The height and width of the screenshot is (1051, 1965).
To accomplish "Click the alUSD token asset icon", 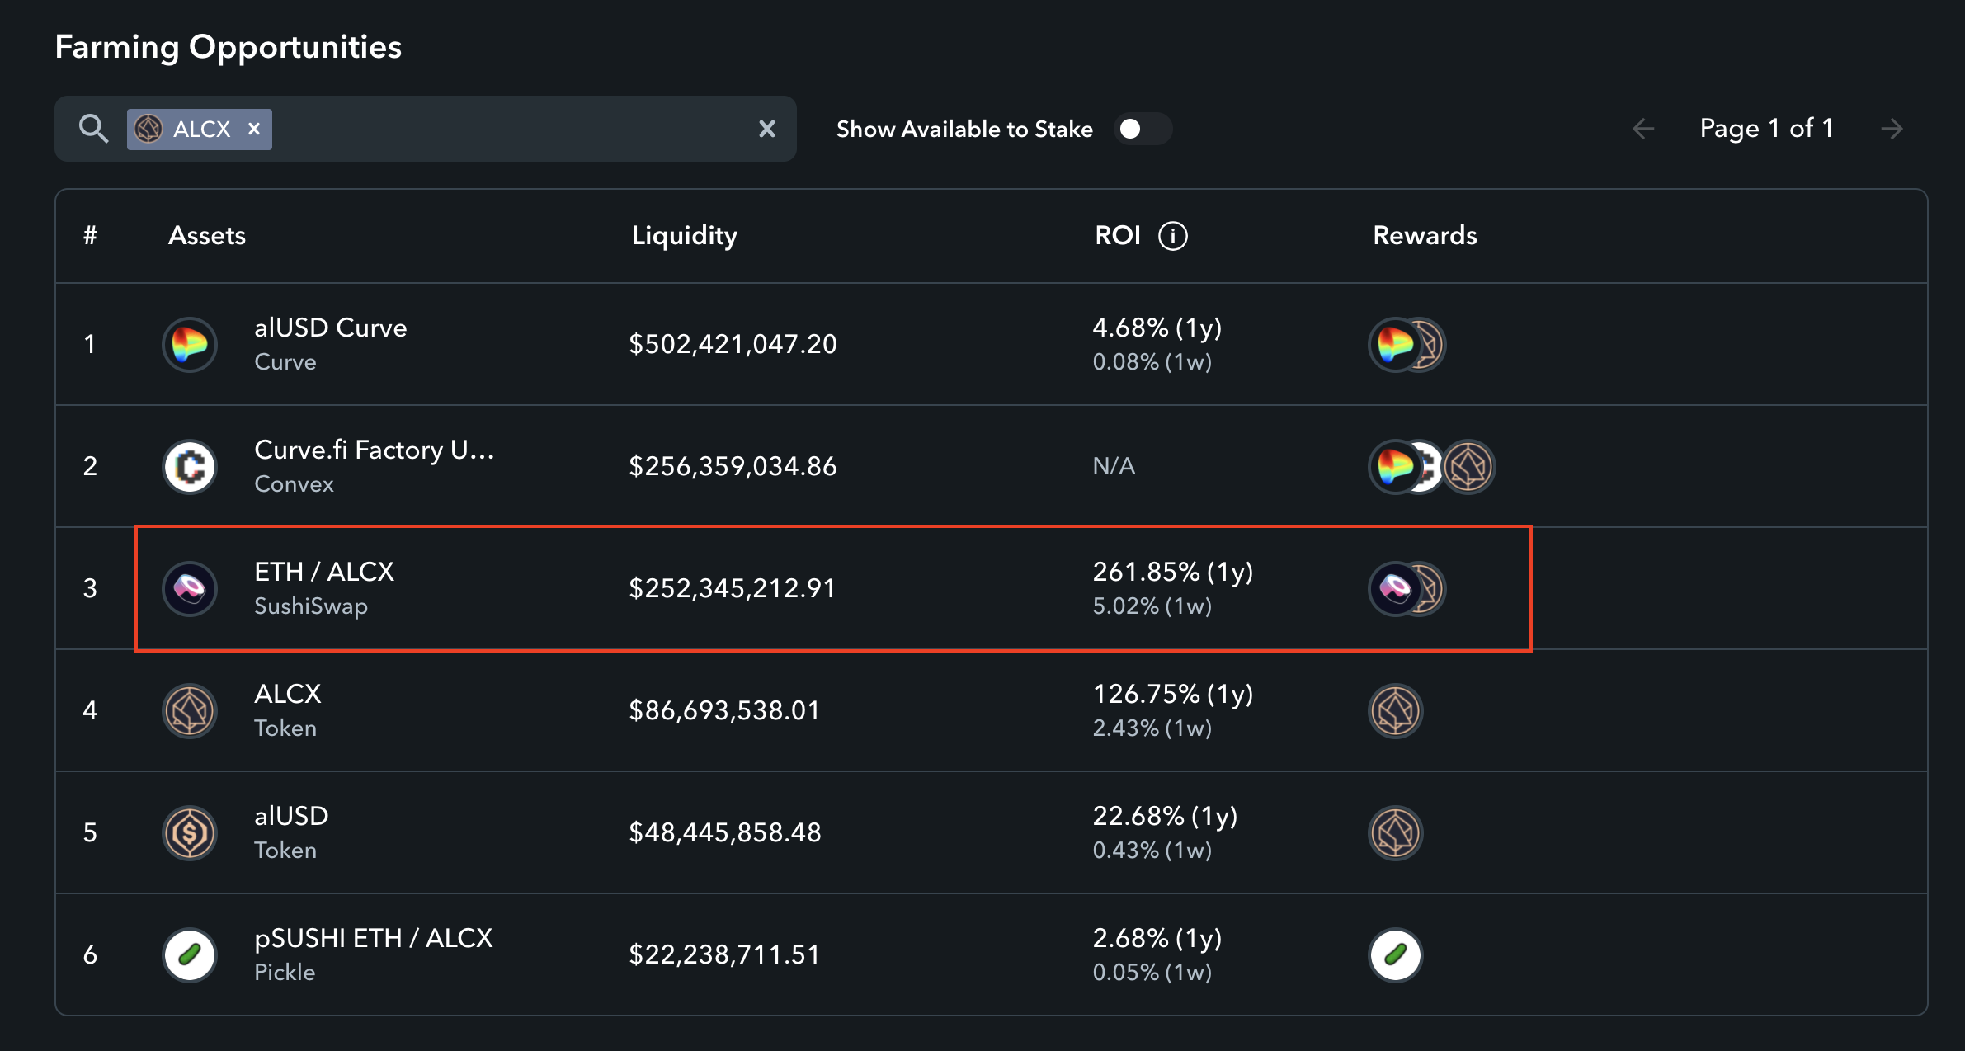I will (x=190, y=832).
